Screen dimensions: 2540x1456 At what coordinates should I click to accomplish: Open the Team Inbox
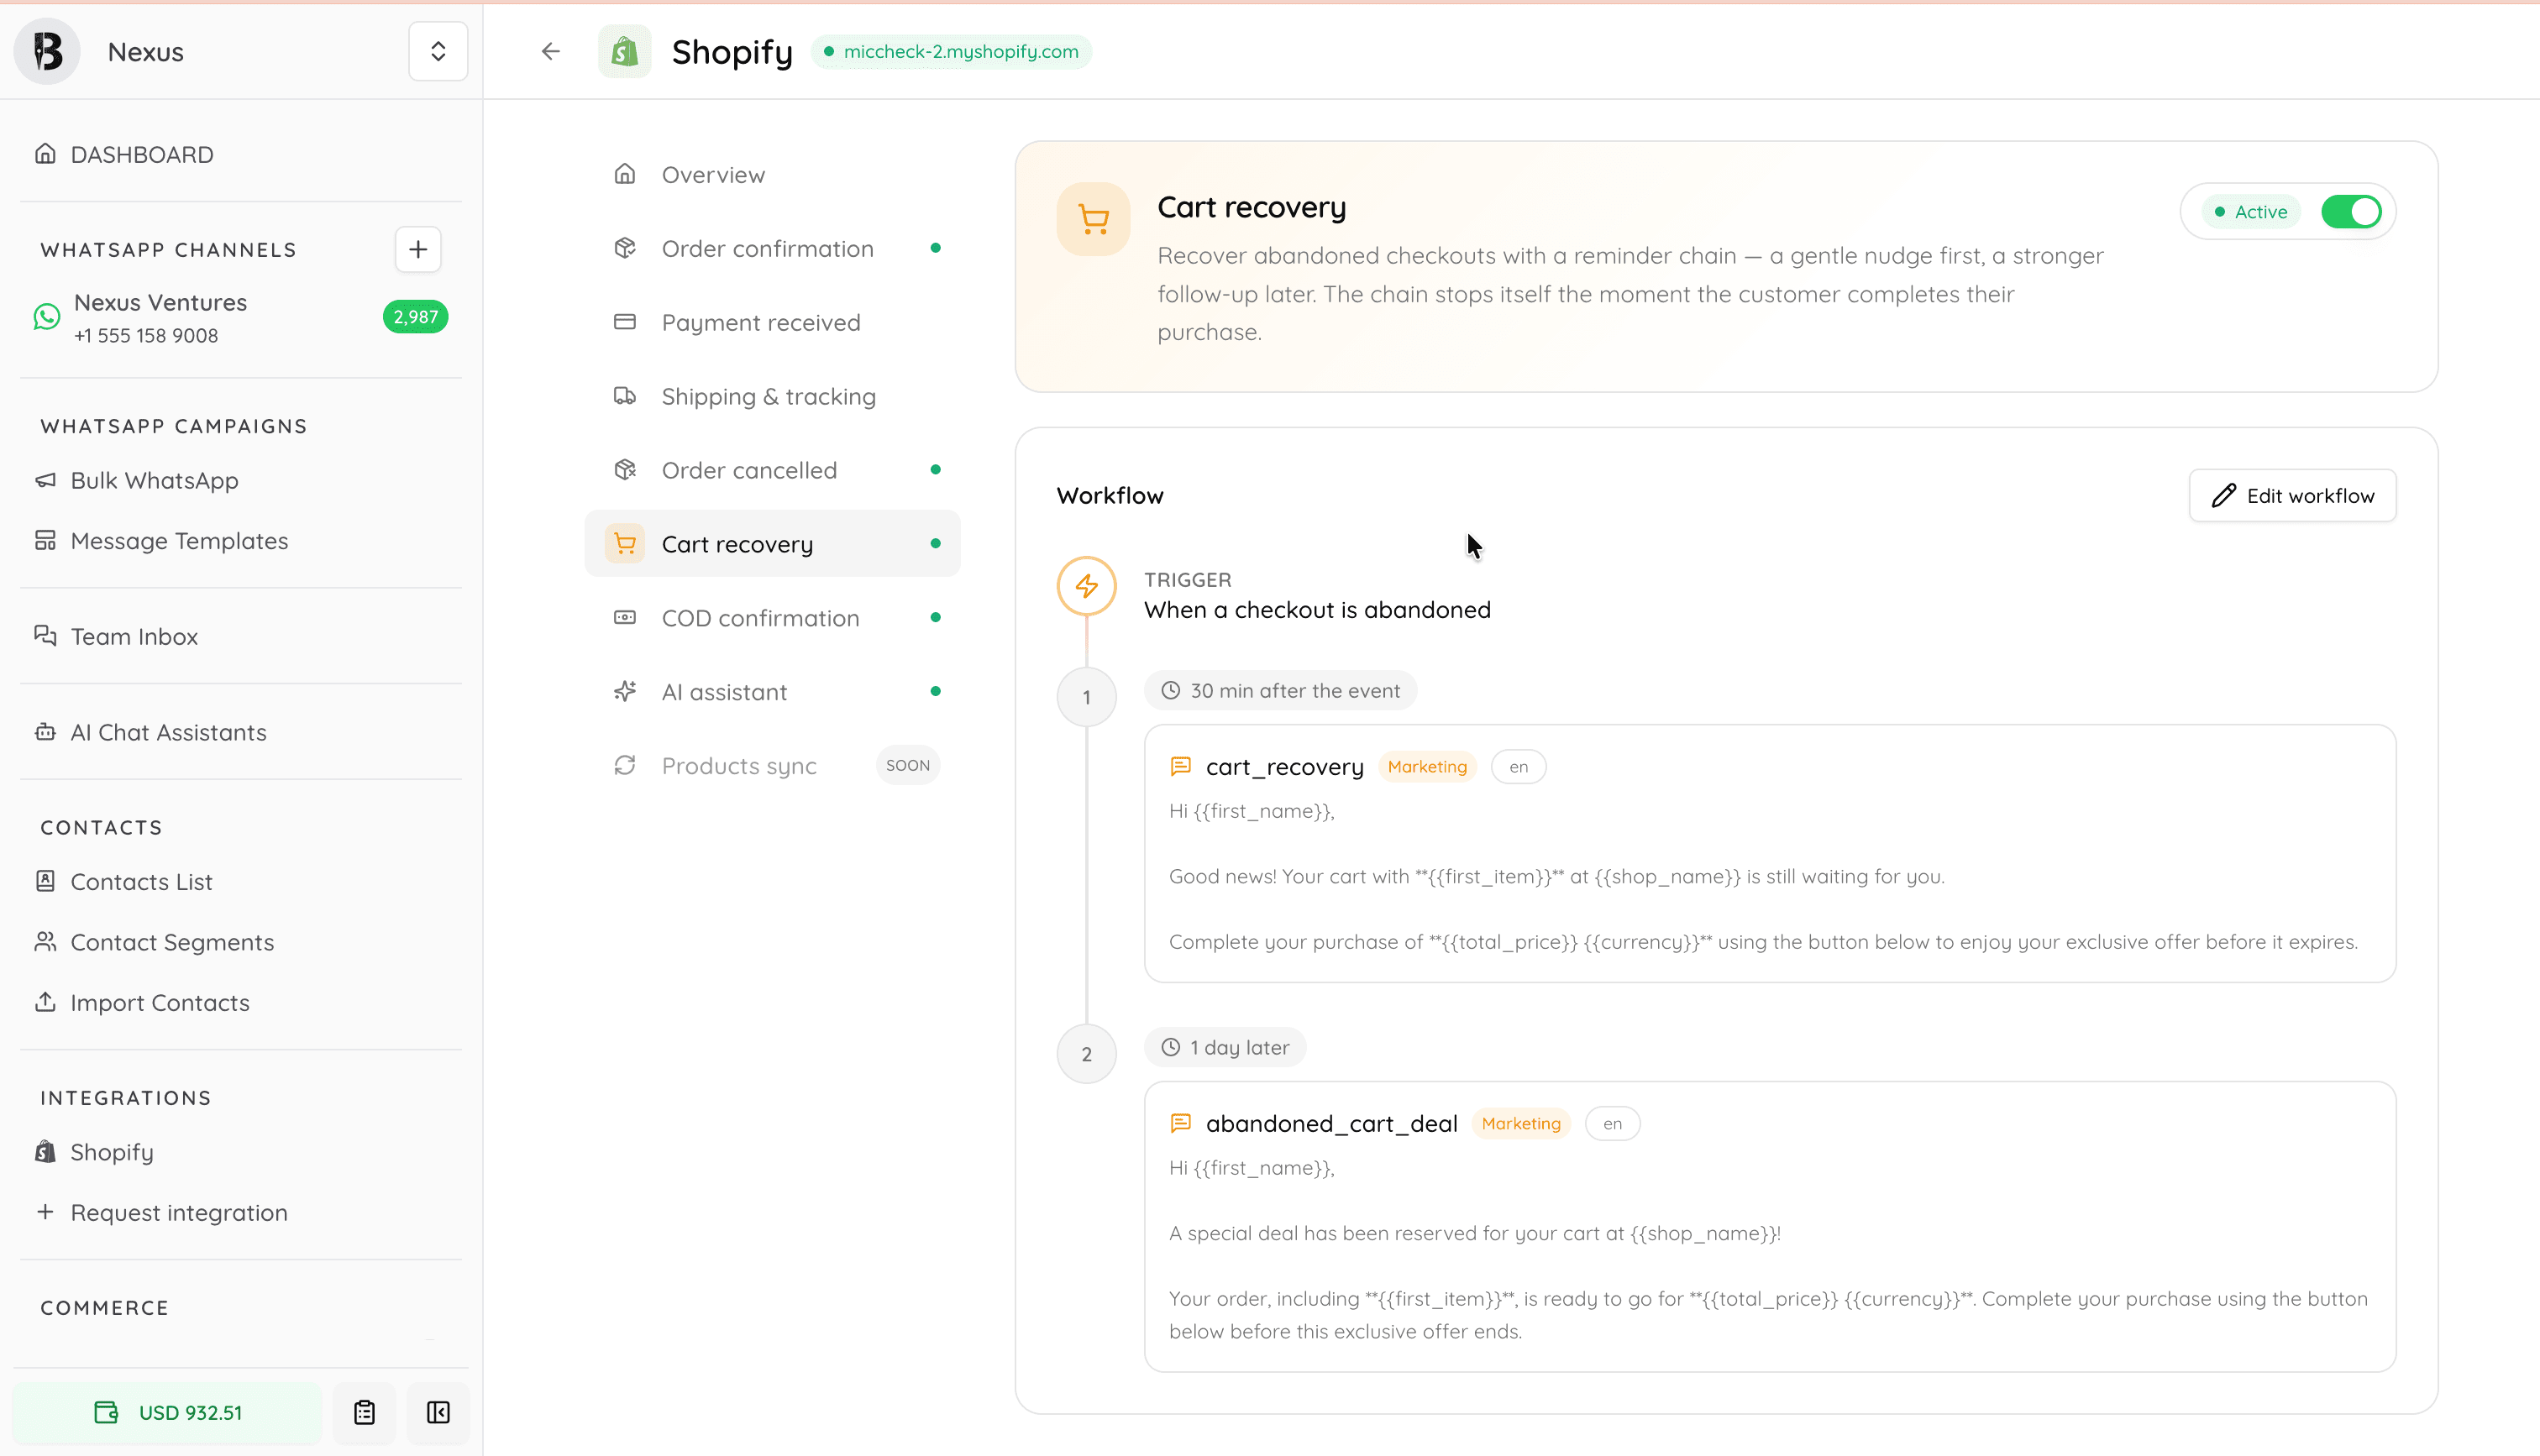pos(134,637)
